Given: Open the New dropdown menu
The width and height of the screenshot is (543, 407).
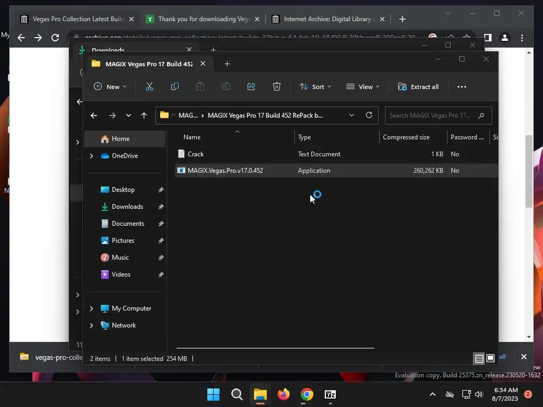Looking at the screenshot, I should [110, 86].
